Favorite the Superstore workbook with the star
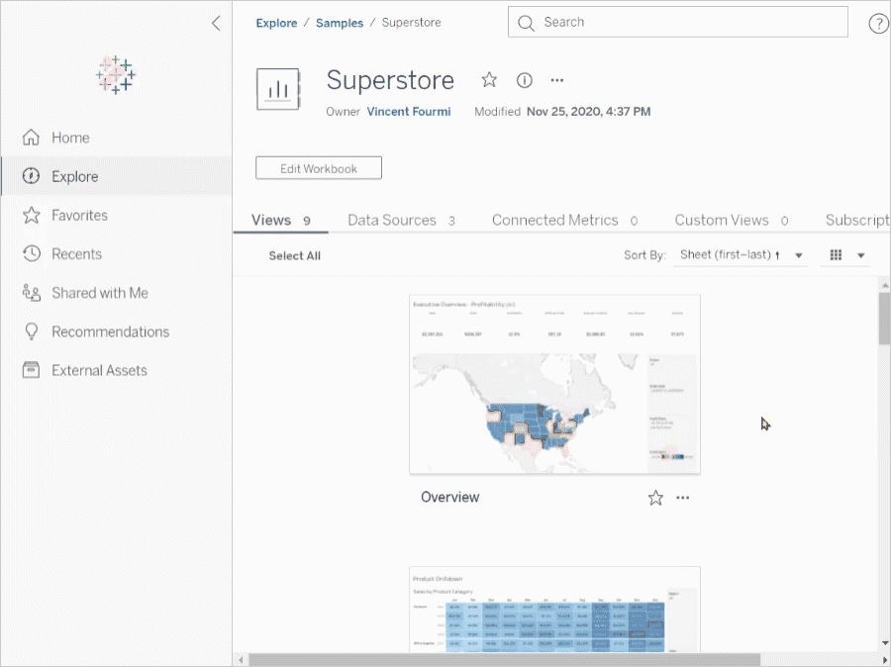 point(490,80)
